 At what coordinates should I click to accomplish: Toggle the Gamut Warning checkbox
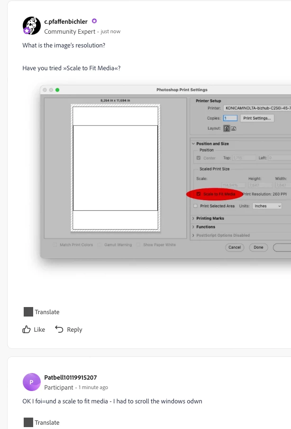[x=100, y=244]
